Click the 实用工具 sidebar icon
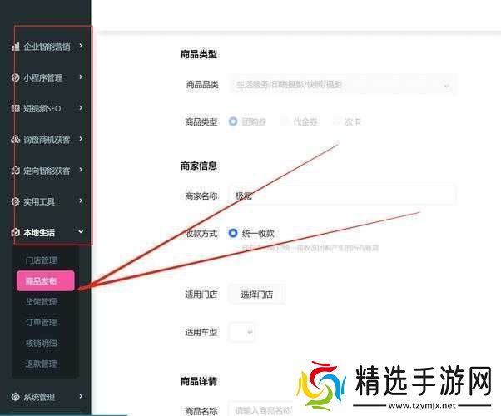Screen dimensions: 501x416 16,201
